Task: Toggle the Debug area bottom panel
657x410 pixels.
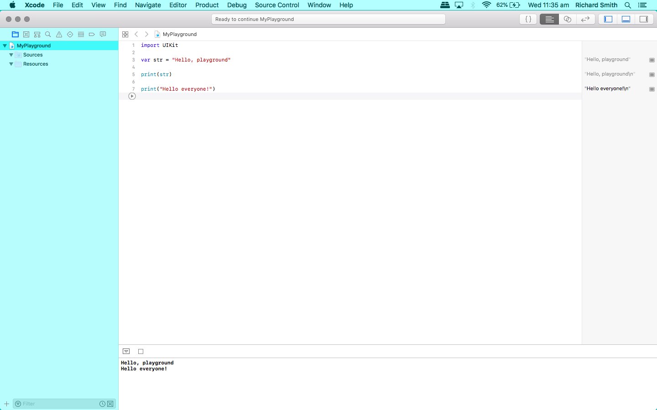Action: [626, 19]
